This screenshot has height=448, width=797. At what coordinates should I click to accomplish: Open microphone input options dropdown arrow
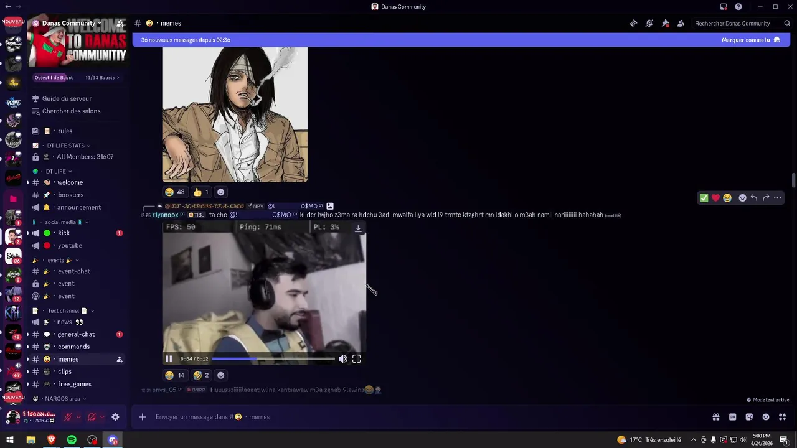[78, 417]
